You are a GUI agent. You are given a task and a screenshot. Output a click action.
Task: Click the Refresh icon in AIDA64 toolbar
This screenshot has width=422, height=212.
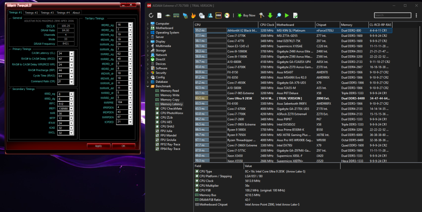tap(151, 15)
